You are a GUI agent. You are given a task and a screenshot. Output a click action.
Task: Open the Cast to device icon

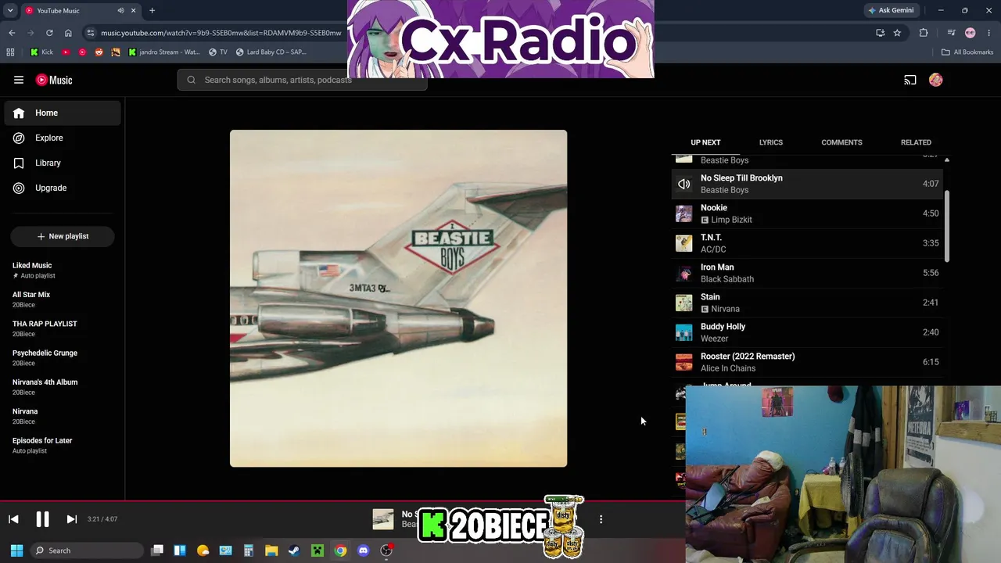910,80
